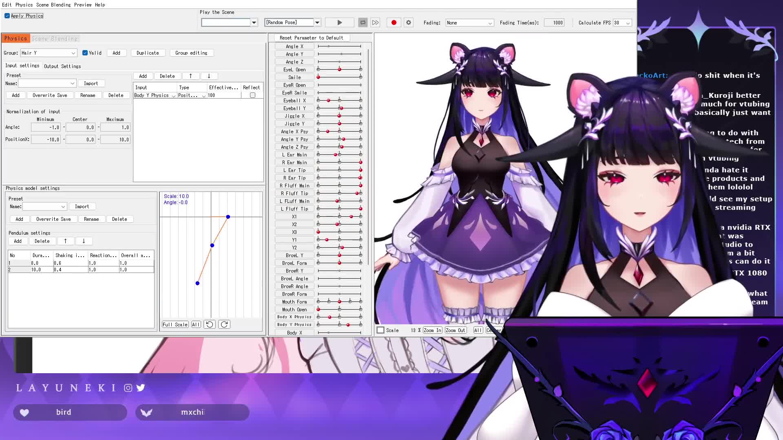Viewport: 783px width, 440px height.
Task: Click Reset Parameter to Default button
Action: click(x=312, y=38)
